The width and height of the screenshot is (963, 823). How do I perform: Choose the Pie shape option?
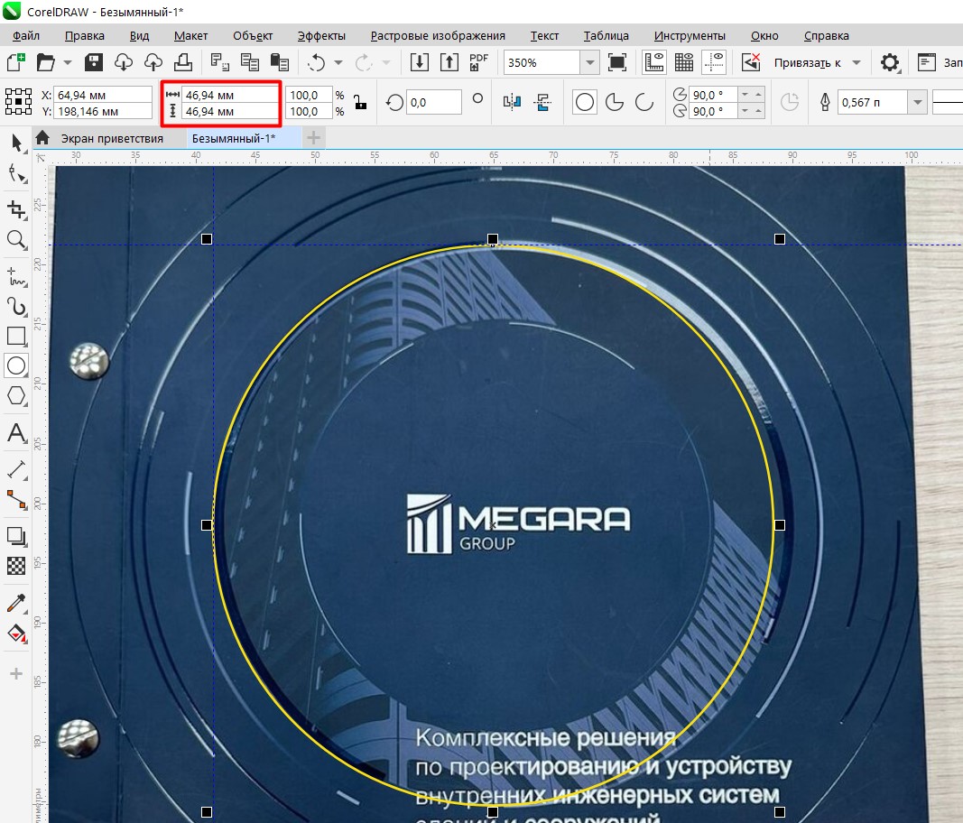coord(615,102)
